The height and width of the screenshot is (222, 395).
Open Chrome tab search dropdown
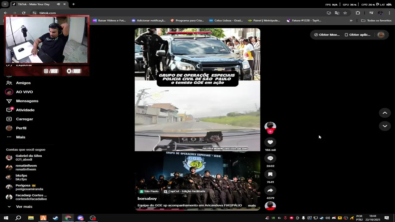[x=5, y=4]
